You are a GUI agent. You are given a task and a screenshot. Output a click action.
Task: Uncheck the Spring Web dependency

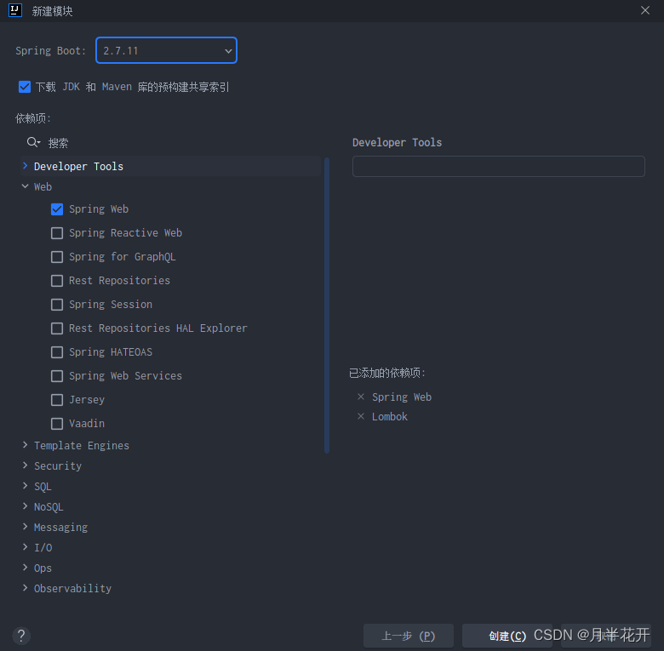[x=57, y=209]
